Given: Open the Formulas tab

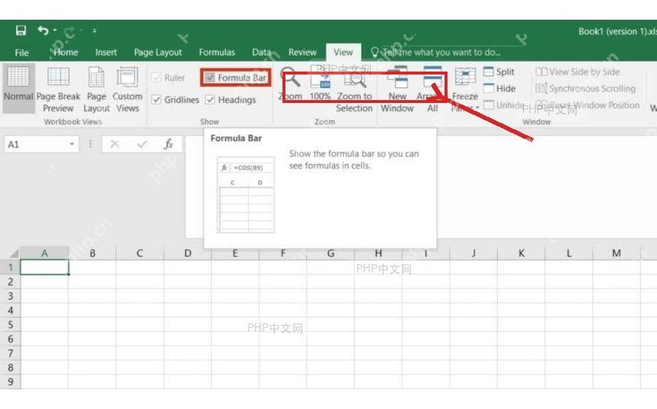Looking at the screenshot, I should tap(217, 53).
